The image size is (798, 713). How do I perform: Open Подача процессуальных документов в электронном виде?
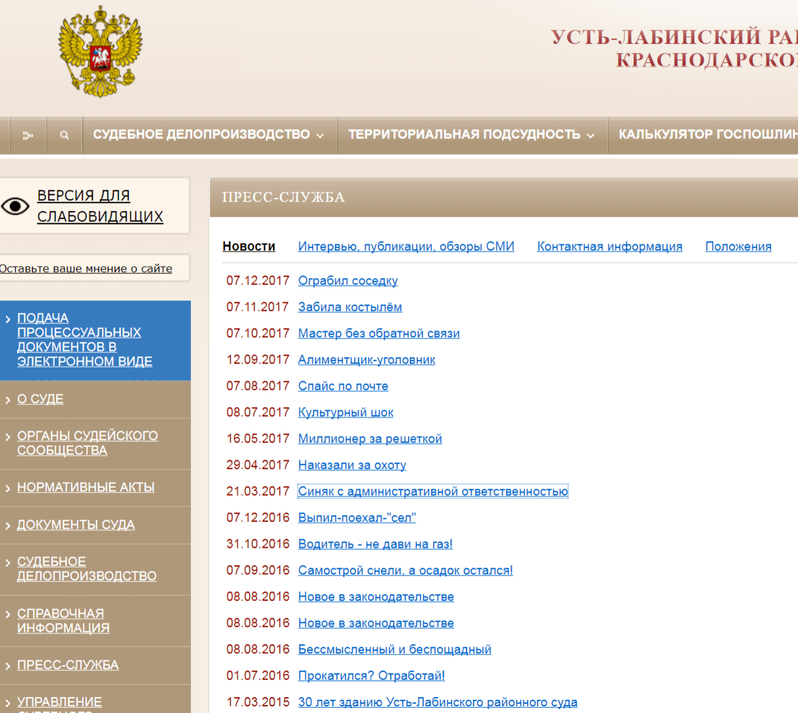point(84,340)
